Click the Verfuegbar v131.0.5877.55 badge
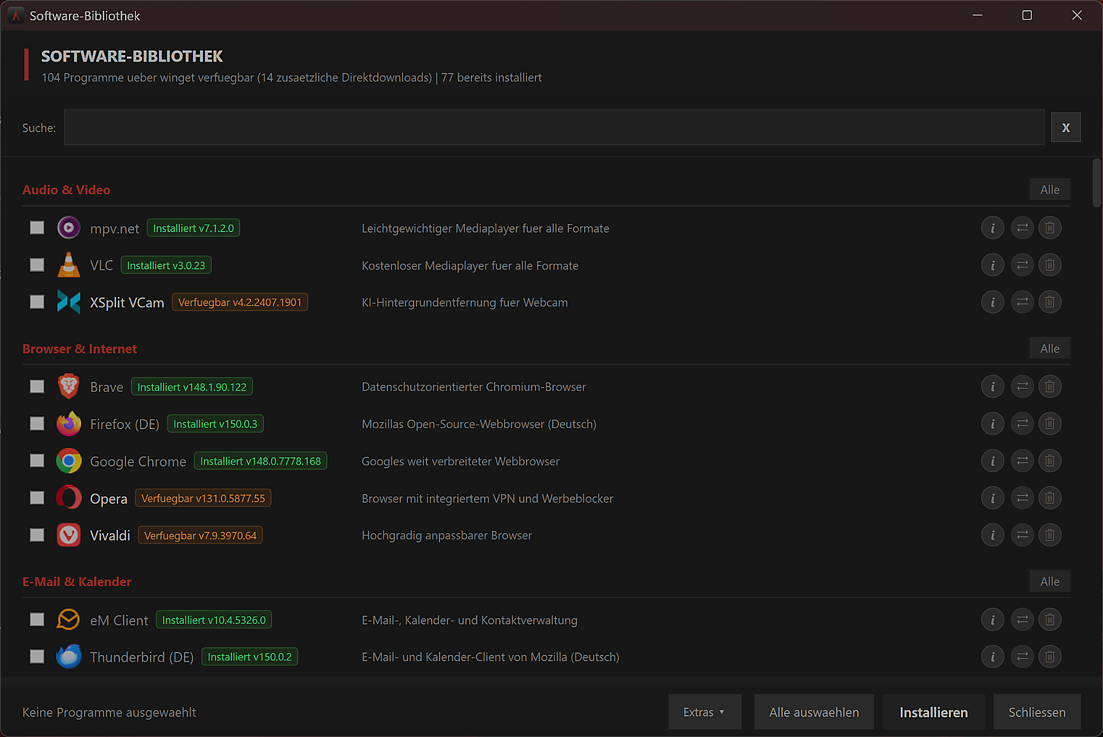This screenshot has height=737, width=1103. (203, 498)
